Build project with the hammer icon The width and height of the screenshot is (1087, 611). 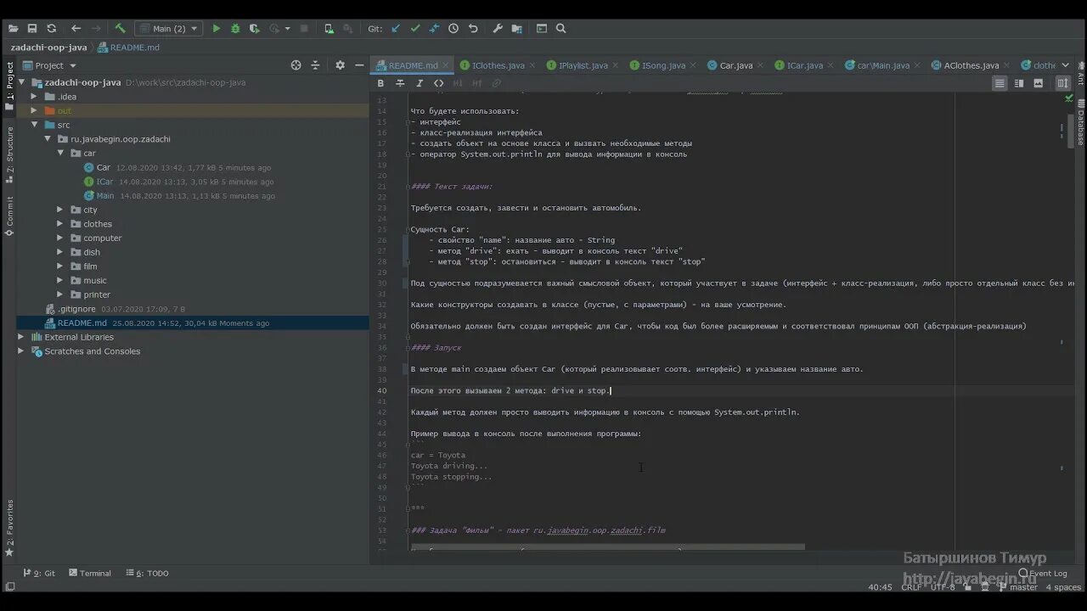tap(121, 29)
